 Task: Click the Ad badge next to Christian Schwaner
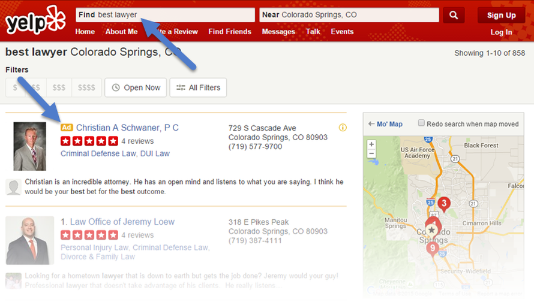[67, 128]
